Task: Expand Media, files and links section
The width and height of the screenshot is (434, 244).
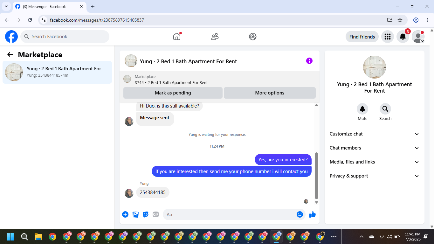Action: pos(374,162)
